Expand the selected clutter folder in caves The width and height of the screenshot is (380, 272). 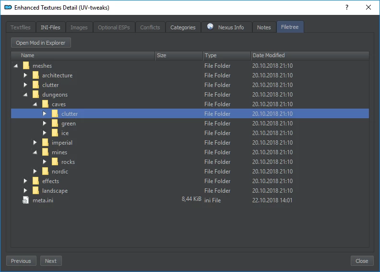(x=44, y=113)
